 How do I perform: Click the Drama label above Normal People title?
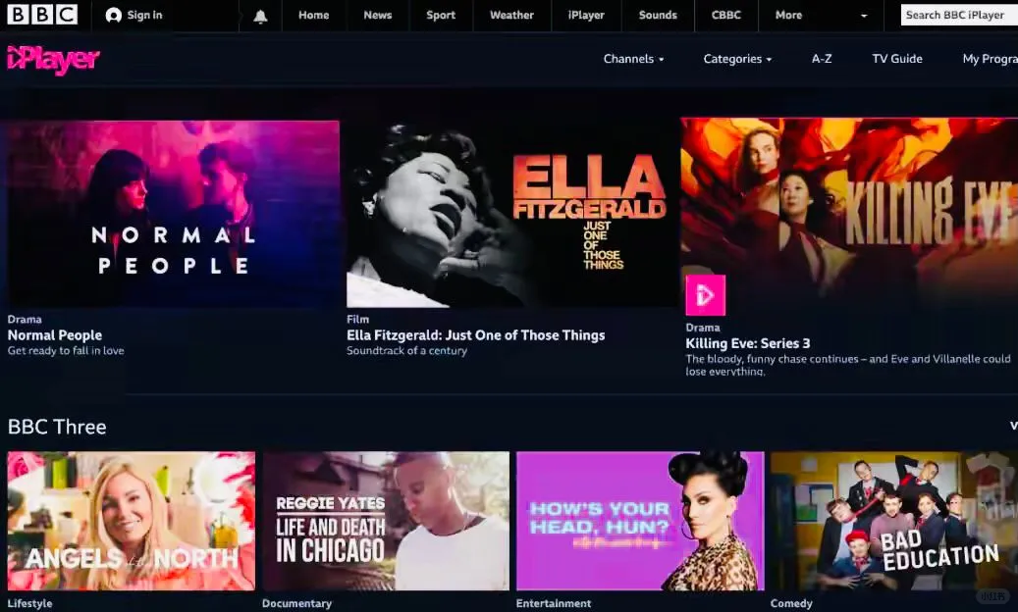pyautogui.click(x=25, y=319)
